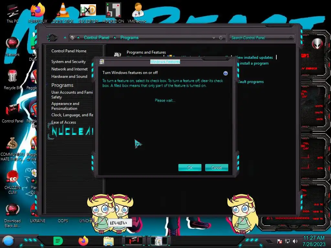
Task: Expand the address bar history dropdown
Action: [x=214, y=37]
